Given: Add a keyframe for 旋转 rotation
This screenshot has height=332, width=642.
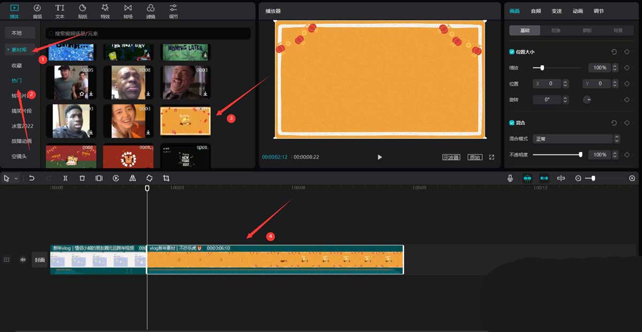Looking at the screenshot, I should coord(626,100).
